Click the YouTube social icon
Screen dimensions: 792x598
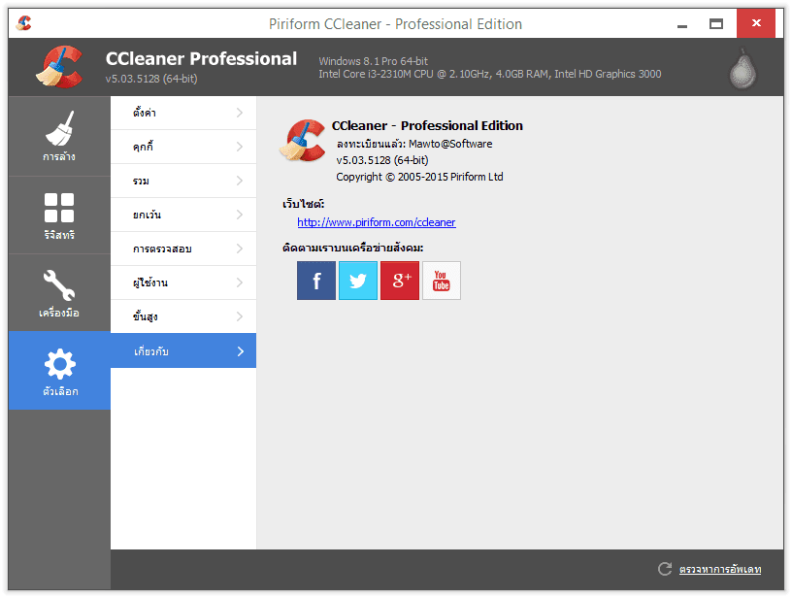pos(442,281)
